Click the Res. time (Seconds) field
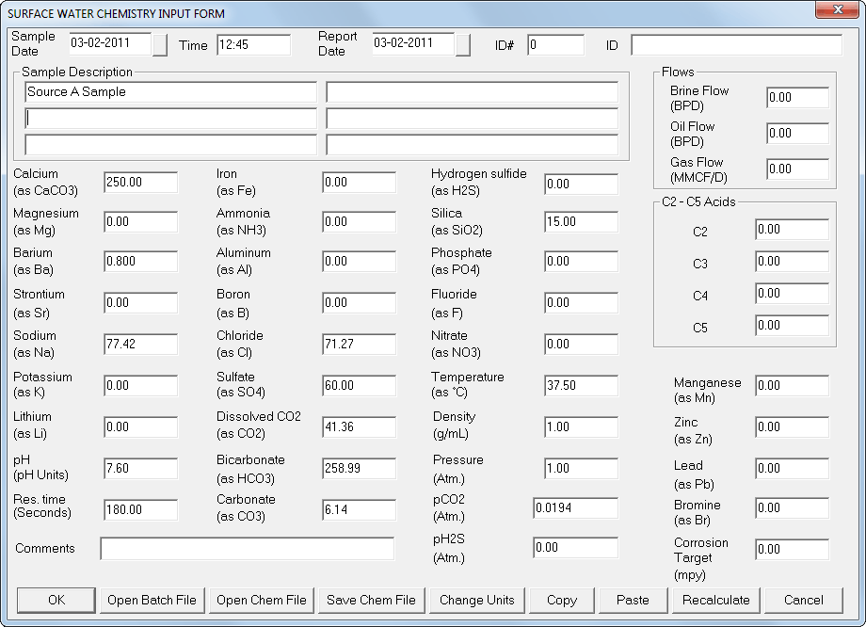 141,510
